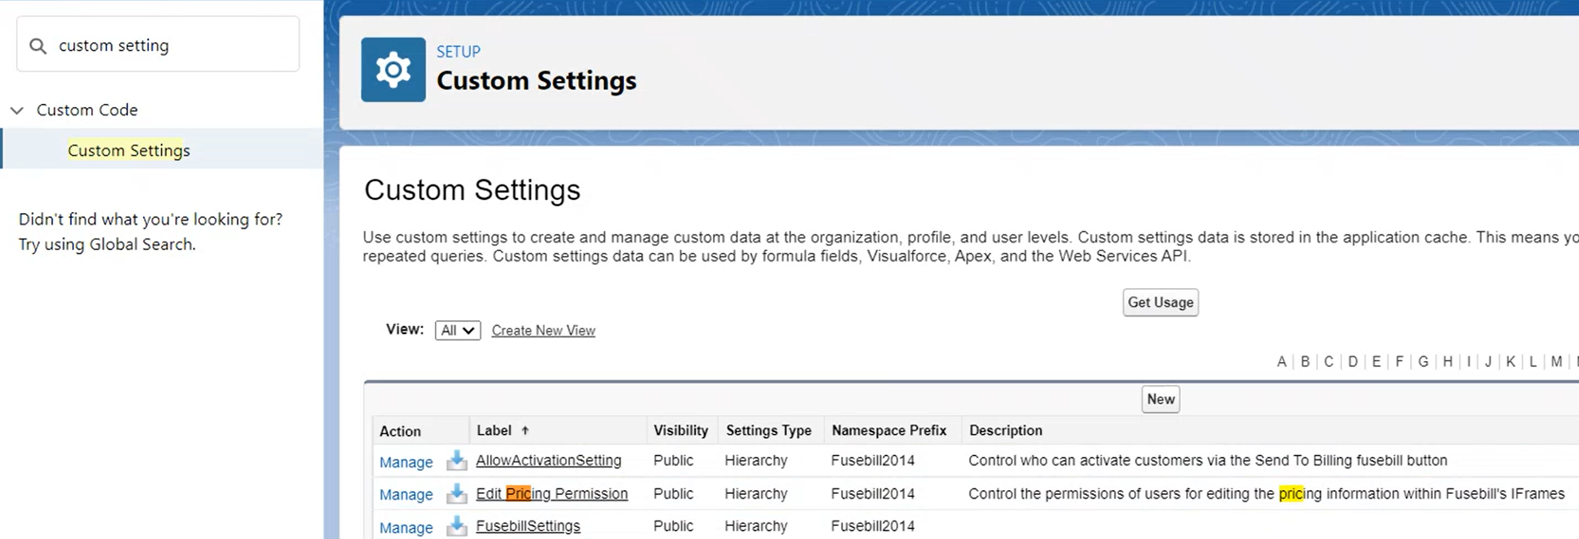Filter list by letter M
Image resolution: width=1579 pixels, height=539 pixels.
tap(1557, 362)
